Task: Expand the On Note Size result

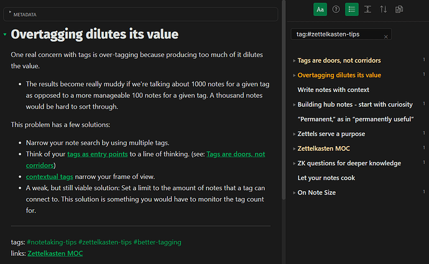Action: (294, 193)
